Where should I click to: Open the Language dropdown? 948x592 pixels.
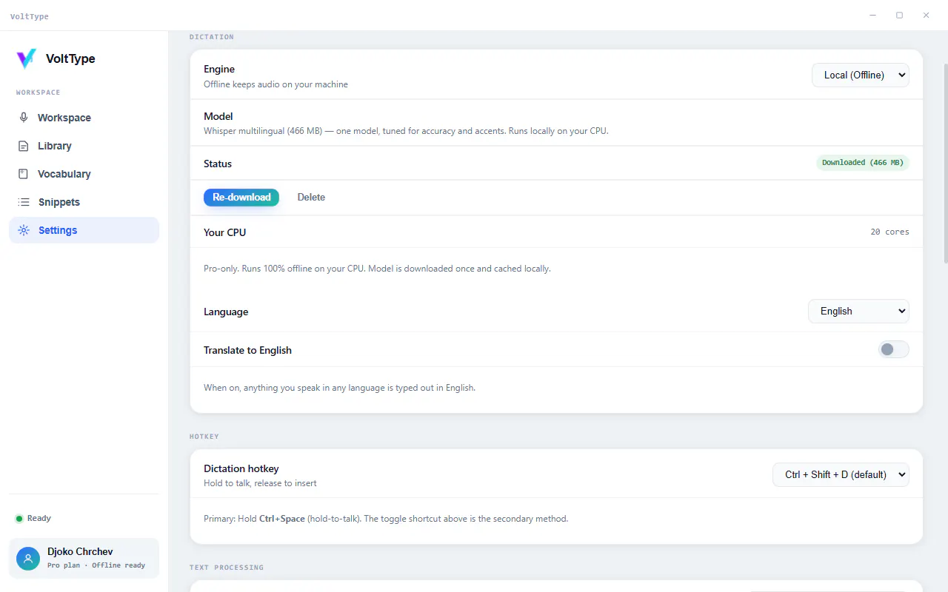(858, 311)
